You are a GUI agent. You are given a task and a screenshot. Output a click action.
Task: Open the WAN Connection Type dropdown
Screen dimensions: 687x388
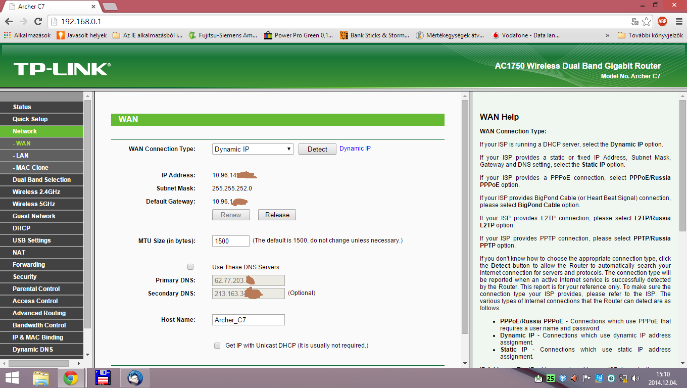(253, 149)
